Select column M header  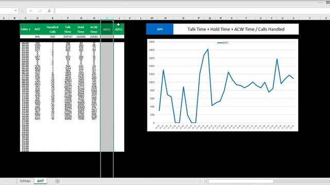[152, 18]
